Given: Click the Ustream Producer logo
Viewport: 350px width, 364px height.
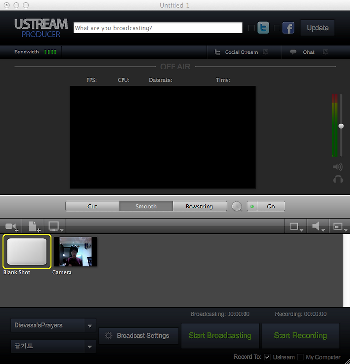Looking at the screenshot, I should pos(41,28).
